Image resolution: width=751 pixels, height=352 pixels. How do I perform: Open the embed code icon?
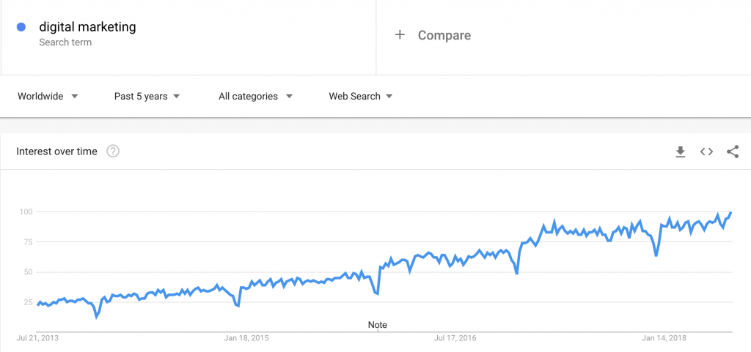click(x=706, y=151)
